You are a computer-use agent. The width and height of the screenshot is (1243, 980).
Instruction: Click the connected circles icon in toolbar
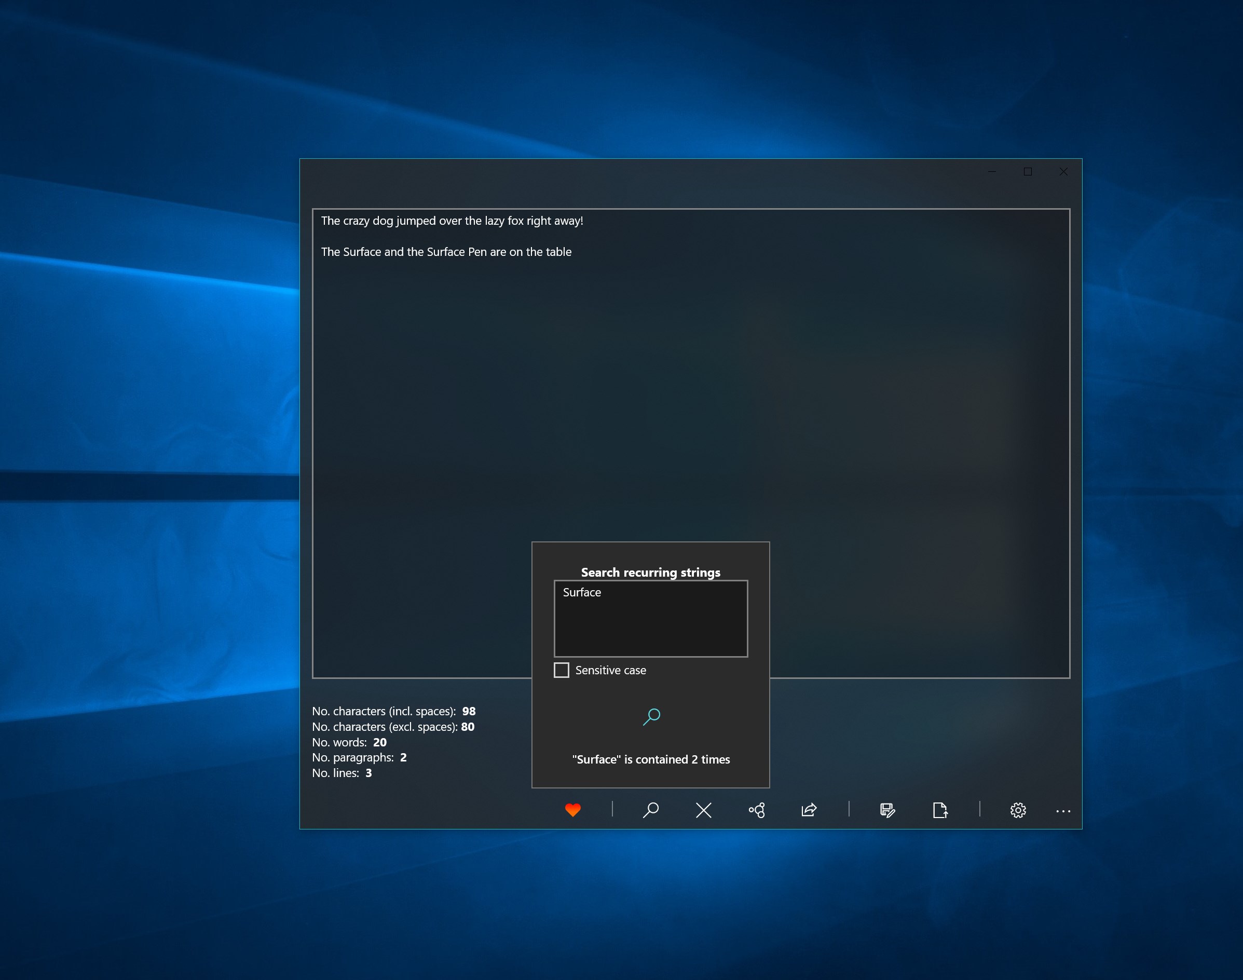coord(757,810)
